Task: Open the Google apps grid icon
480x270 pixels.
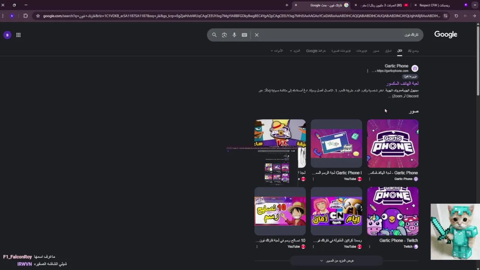Action: [x=18, y=35]
